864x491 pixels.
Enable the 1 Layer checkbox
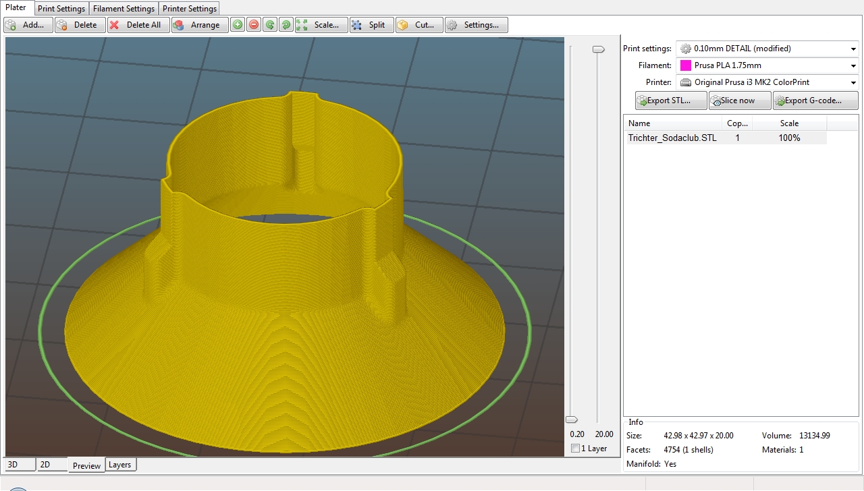(x=575, y=449)
